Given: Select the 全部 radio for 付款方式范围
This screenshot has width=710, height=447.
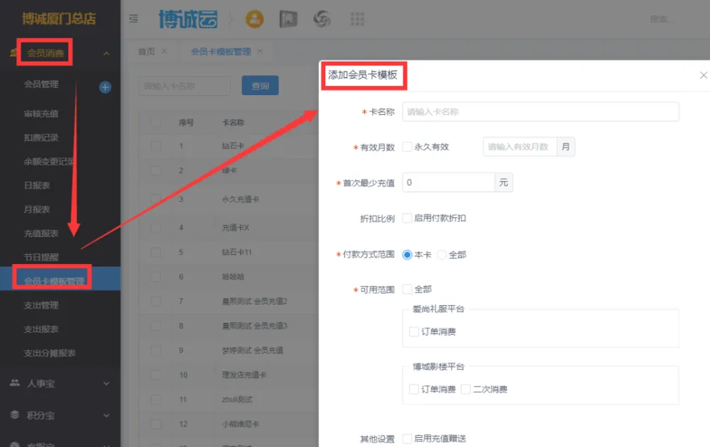Looking at the screenshot, I should tap(442, 255).
